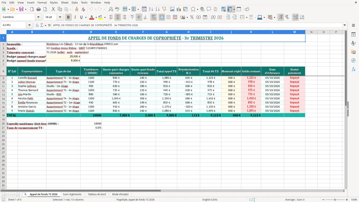Click the English (USA) language status field

click(210, 200)
